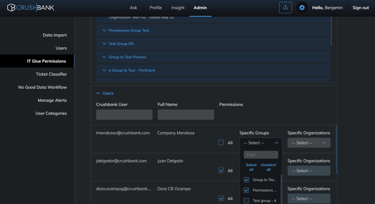Click the Hello, Benjamin greeting
This screenshot has height=204, width=375.
click(327, 8)
